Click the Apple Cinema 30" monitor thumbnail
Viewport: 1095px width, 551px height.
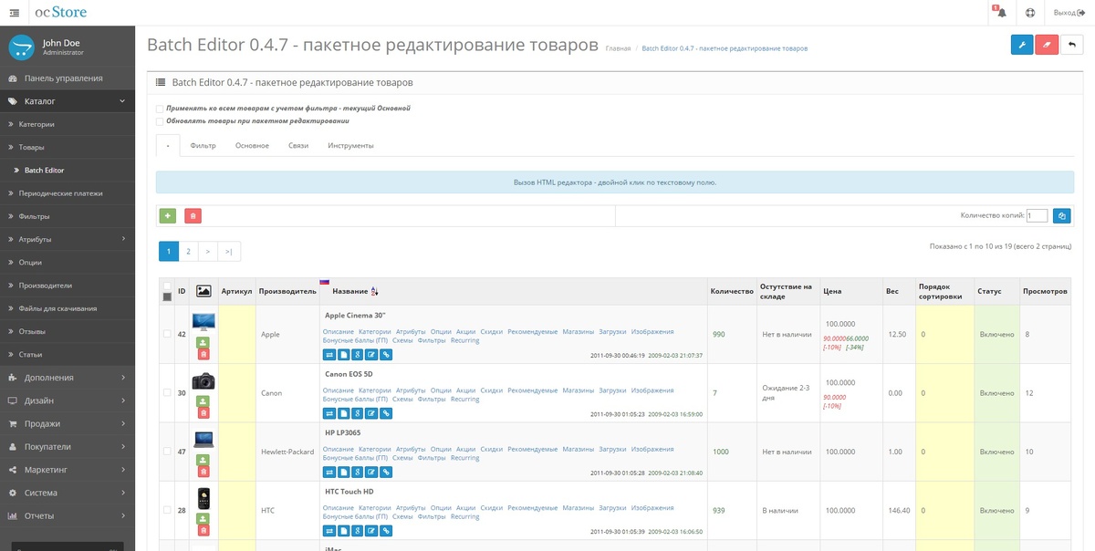click(x=203, y=322)
